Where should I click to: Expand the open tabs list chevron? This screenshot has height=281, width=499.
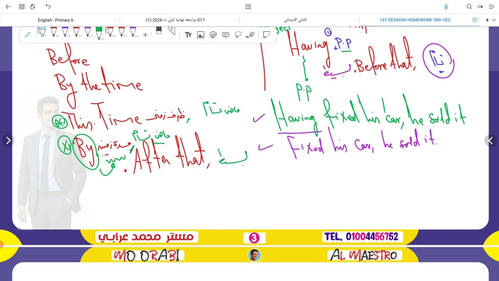click(494, 20)
